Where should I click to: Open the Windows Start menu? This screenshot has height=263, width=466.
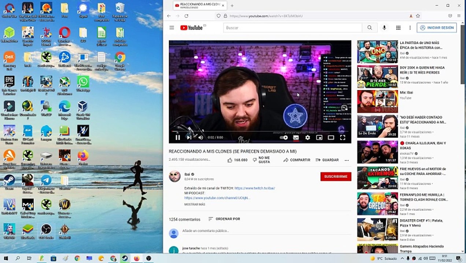(6, 258)
